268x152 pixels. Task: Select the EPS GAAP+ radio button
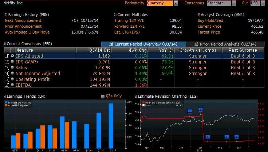[x=12, y=62]
